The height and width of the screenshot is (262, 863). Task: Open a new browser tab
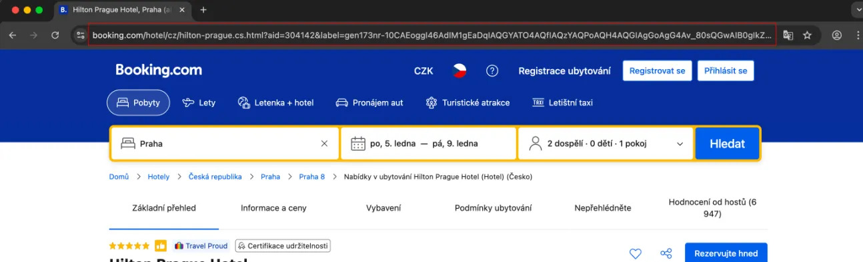(x=203, y=10)
